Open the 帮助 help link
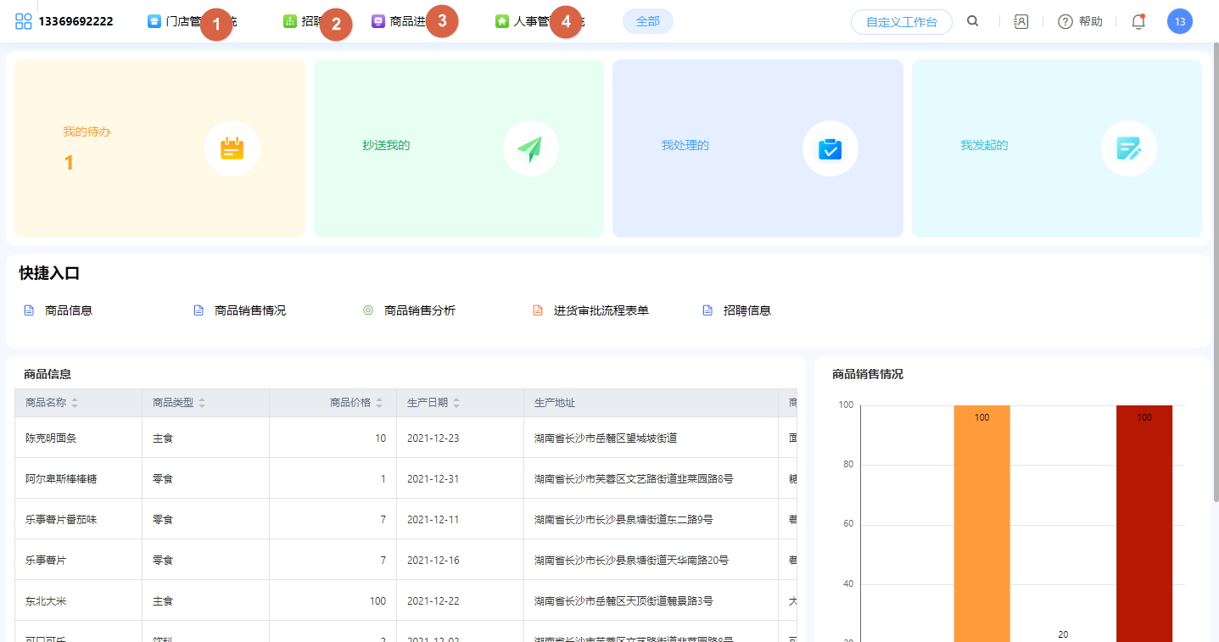Screen dimensions: 1219x642 pyautogui.click(x=1081, y=22)
